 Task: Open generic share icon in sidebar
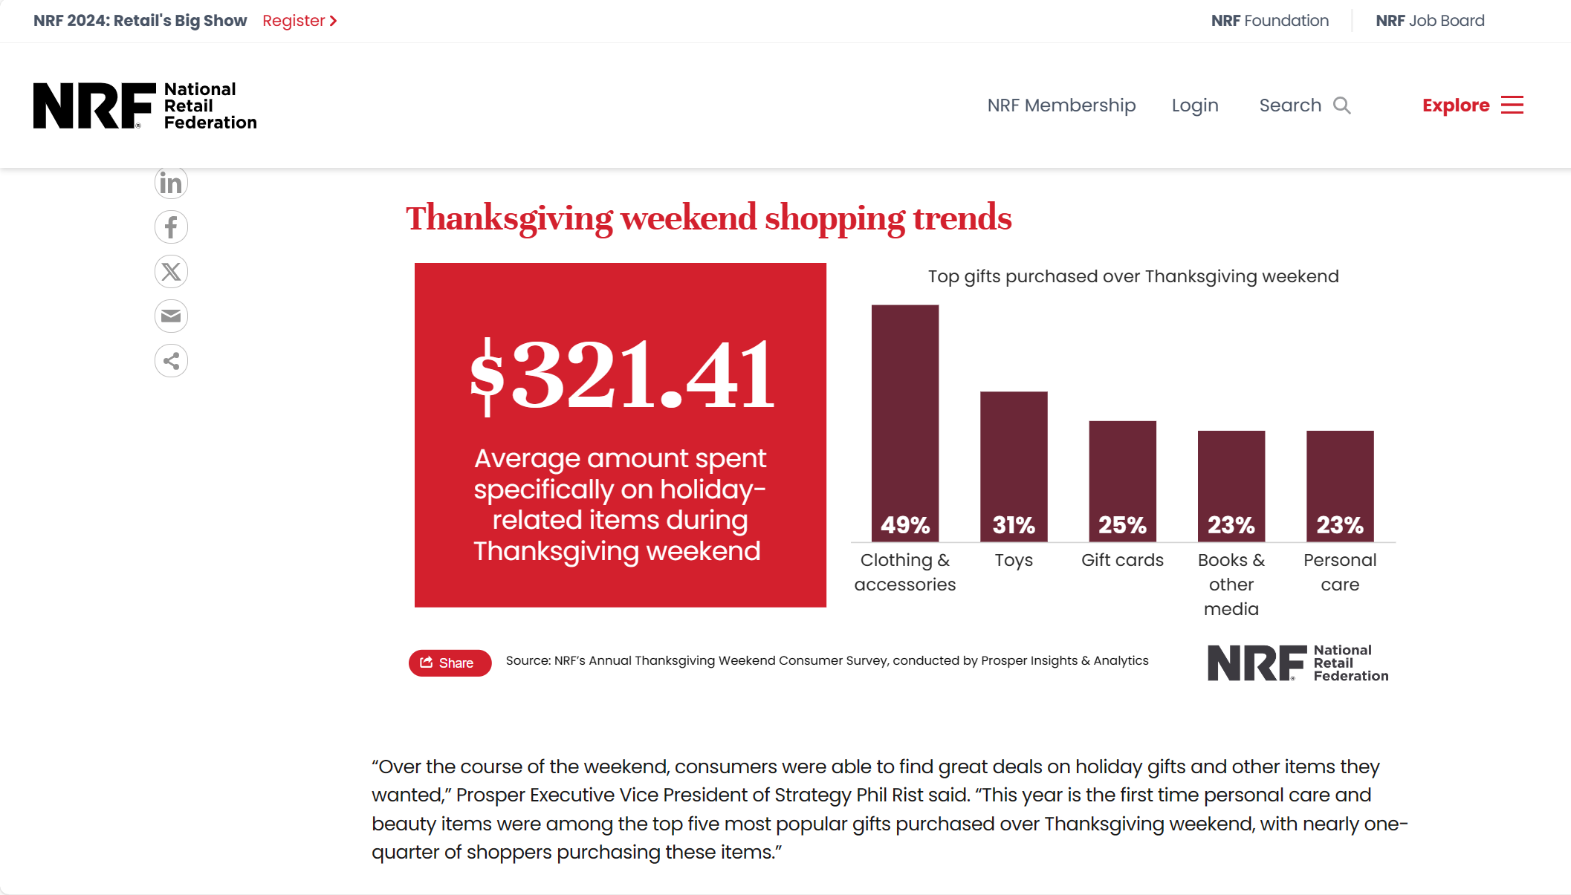[171, 361]
